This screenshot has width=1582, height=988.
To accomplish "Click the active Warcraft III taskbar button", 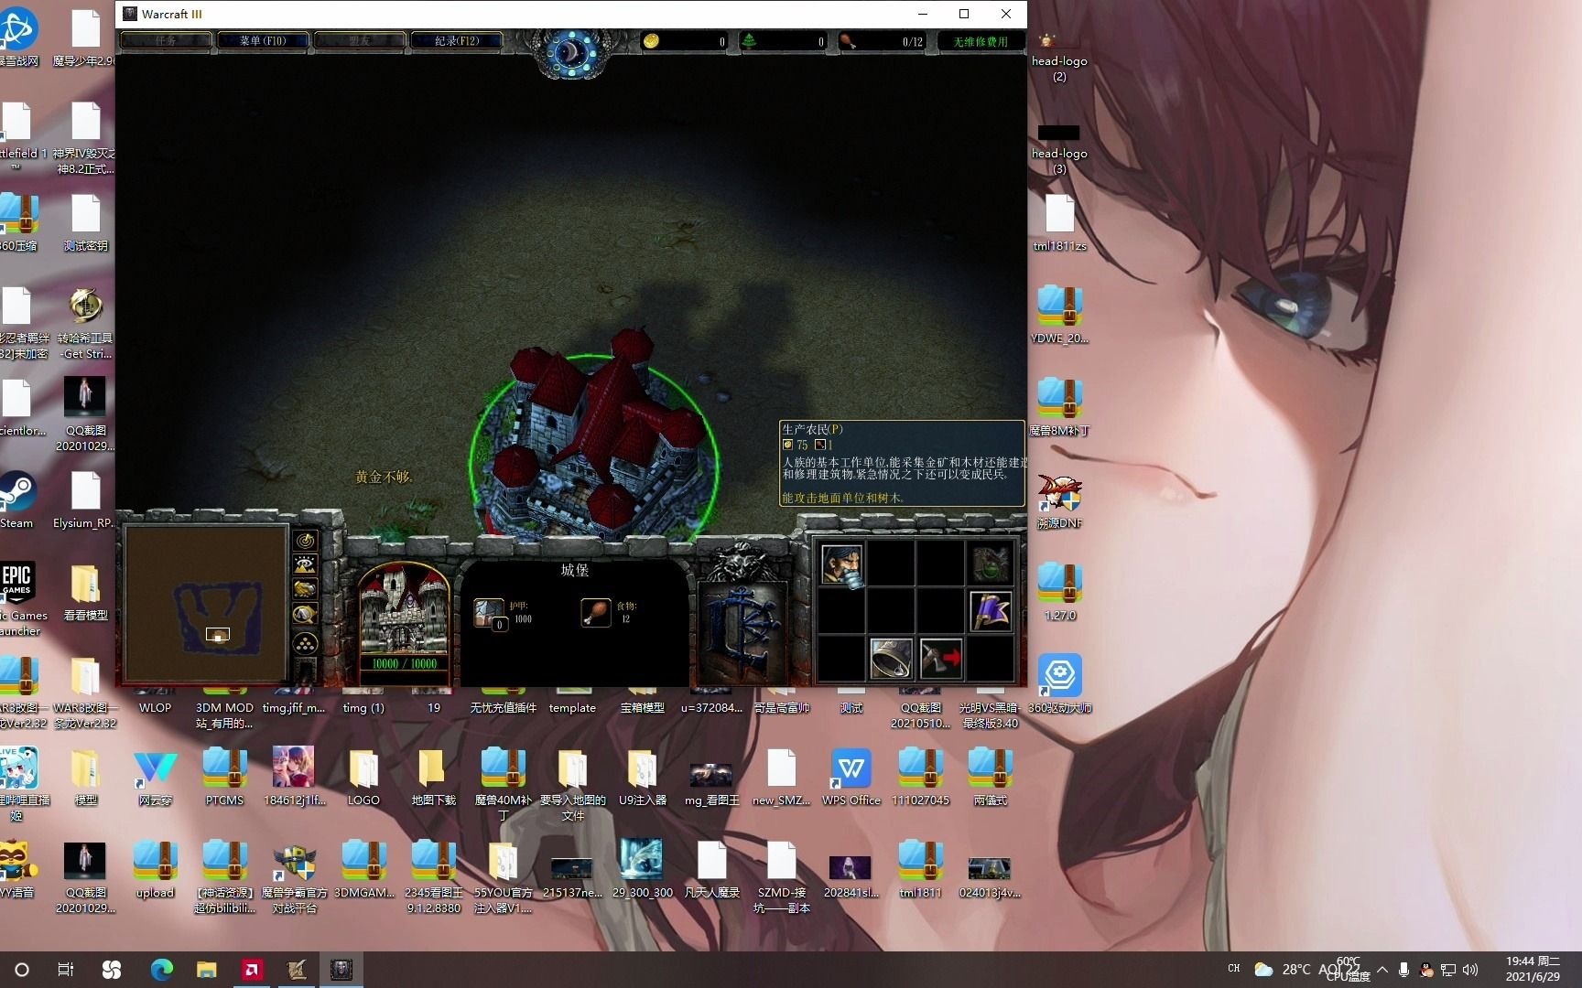I will (341, 970).
